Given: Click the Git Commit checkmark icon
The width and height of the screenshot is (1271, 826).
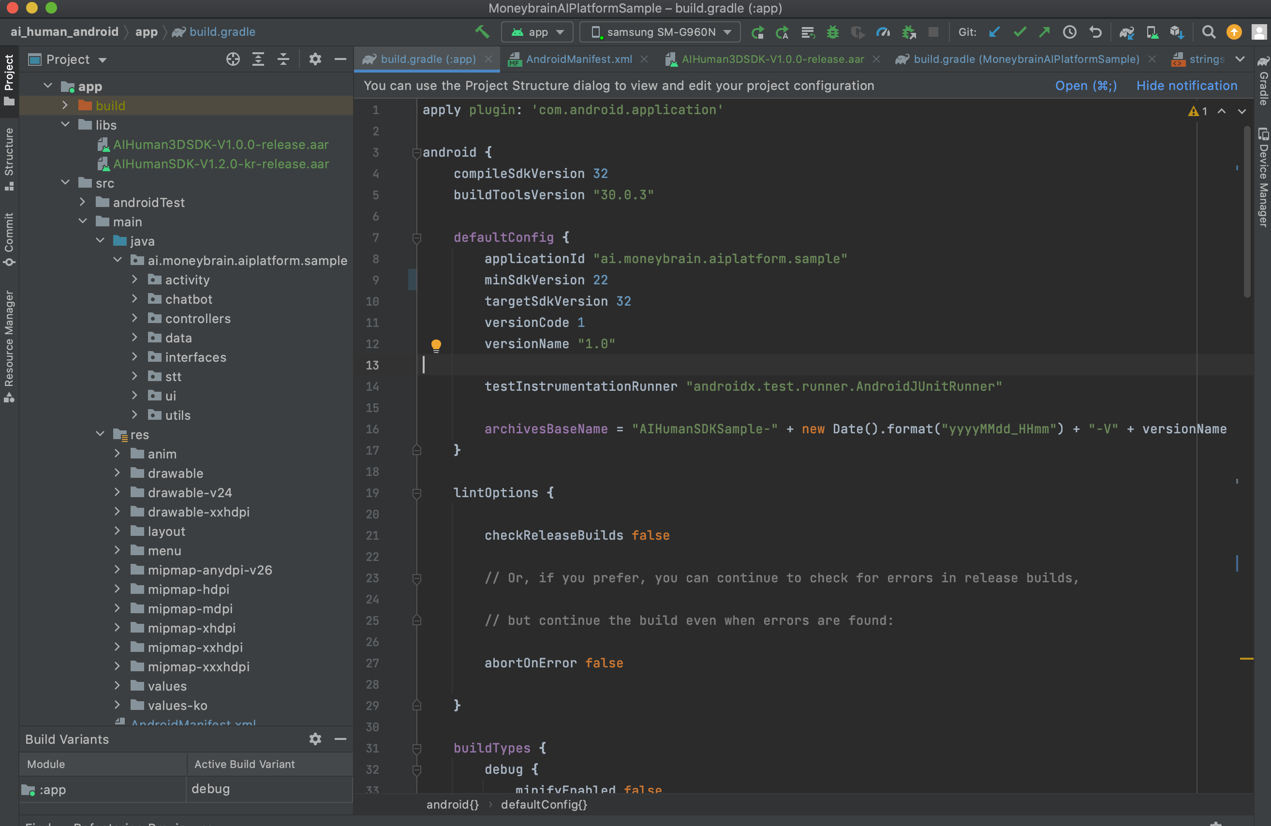Looking at the screenshot, I should click(x=1020, y=32).
